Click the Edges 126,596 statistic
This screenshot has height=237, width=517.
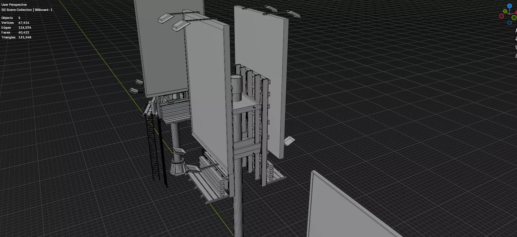click(16, 28)
